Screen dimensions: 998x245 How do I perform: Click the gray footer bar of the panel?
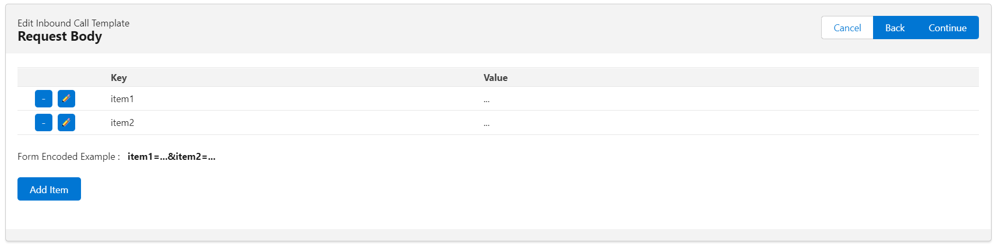[x=498, y=234]
